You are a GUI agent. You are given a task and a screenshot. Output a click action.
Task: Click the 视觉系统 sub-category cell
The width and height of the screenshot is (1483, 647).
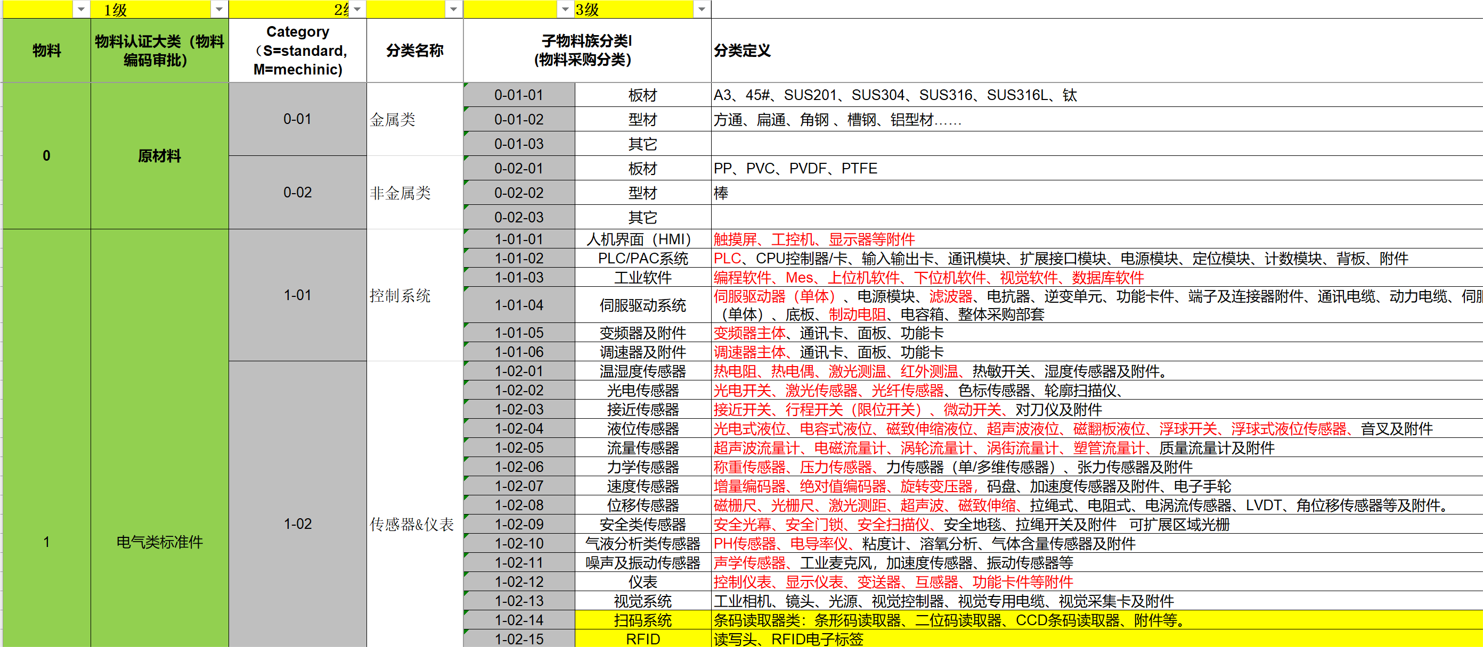642,601
